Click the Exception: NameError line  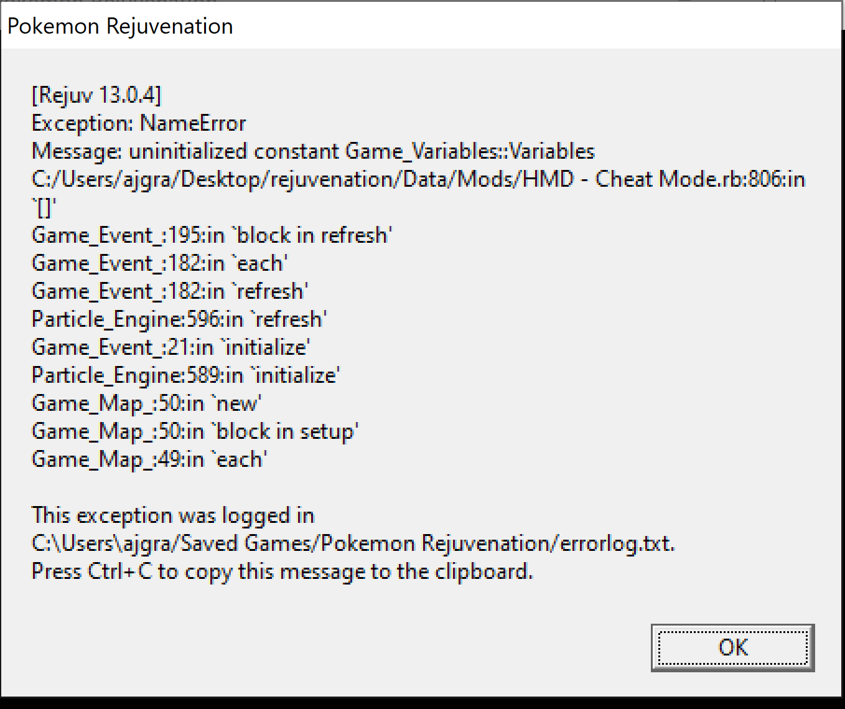coord(139,123)
